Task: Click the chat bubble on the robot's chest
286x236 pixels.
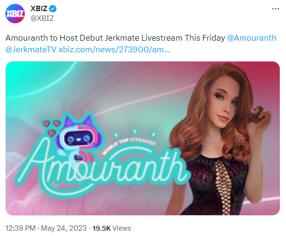Action: tap(79, 157)
